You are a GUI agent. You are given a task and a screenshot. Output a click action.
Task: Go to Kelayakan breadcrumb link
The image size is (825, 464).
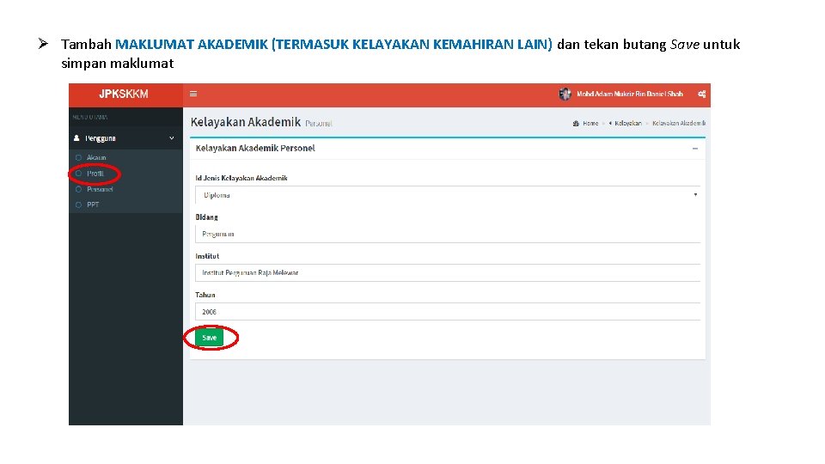(x=627, y=124)
